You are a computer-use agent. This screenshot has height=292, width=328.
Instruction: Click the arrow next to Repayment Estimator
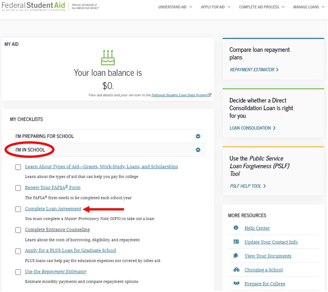pos(277,70)
